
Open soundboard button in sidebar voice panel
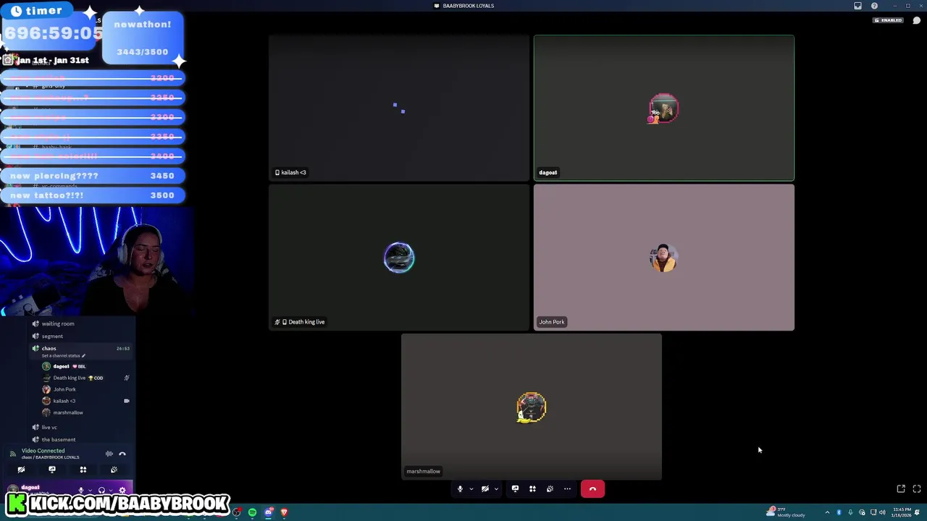coord(114,470)
